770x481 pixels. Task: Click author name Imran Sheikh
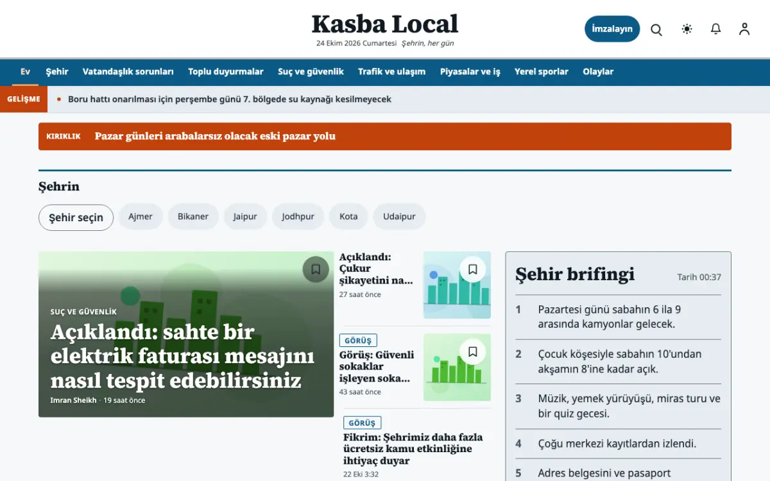tap(73, 400)
